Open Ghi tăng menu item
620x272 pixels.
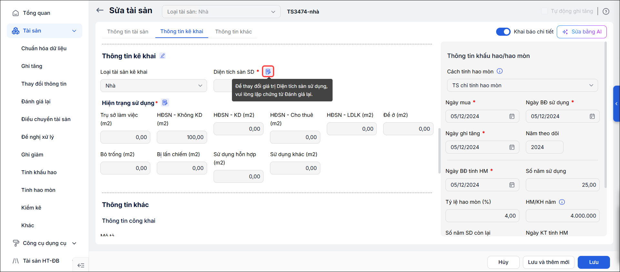(x=32, y=66)
